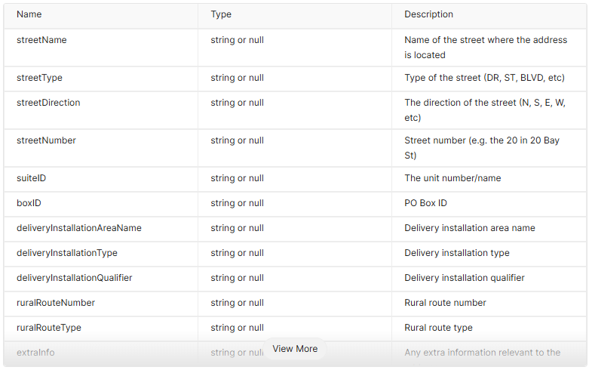Select the ruralRouteType field name
The image size is (592, 370).
pos(49,328)
